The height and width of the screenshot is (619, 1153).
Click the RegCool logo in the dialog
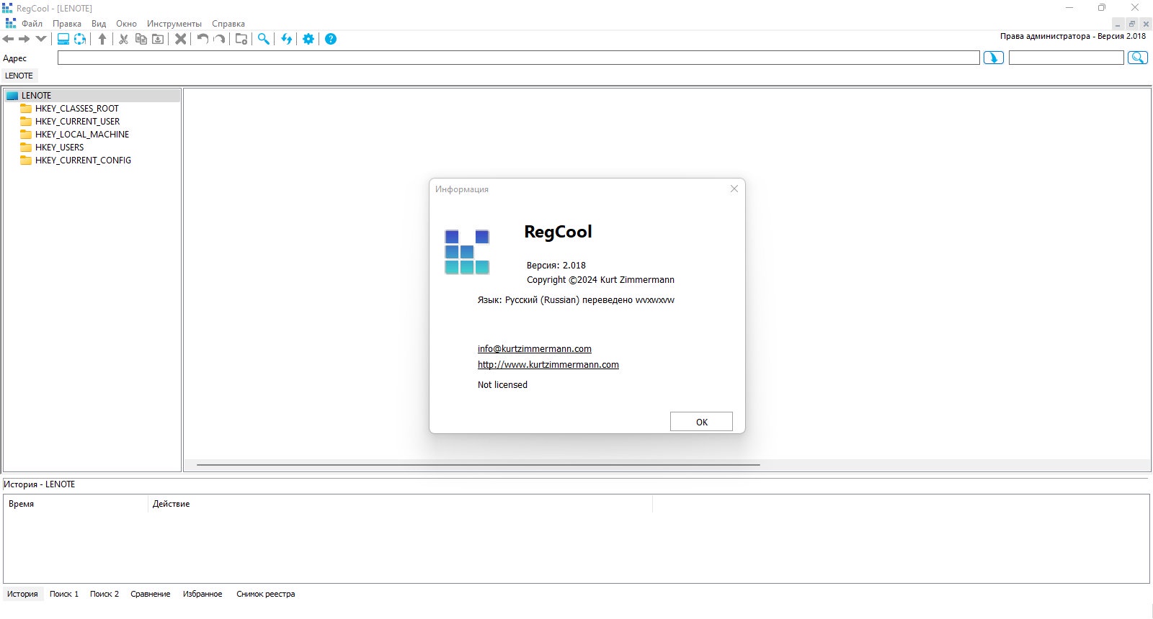467,252
